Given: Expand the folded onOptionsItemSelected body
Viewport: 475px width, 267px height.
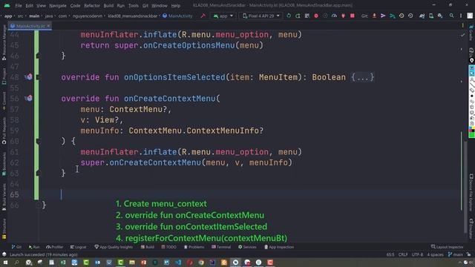Looking at the screenshot, I should [x=362, y=77].
